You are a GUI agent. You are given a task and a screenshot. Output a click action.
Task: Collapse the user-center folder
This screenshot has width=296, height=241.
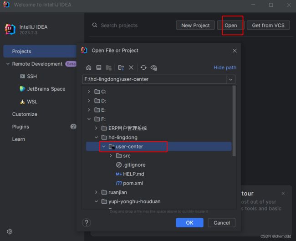pyautogui.click(x=104, y=147)
